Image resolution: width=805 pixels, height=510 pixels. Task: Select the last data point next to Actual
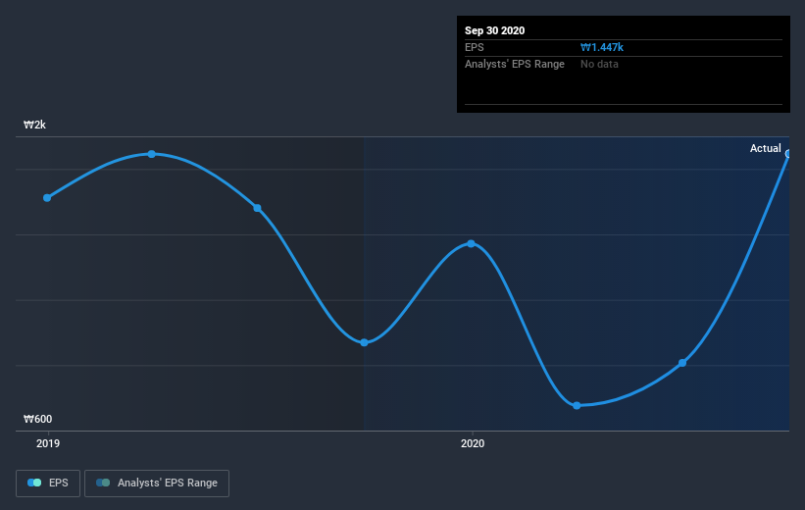pos(788,154)
